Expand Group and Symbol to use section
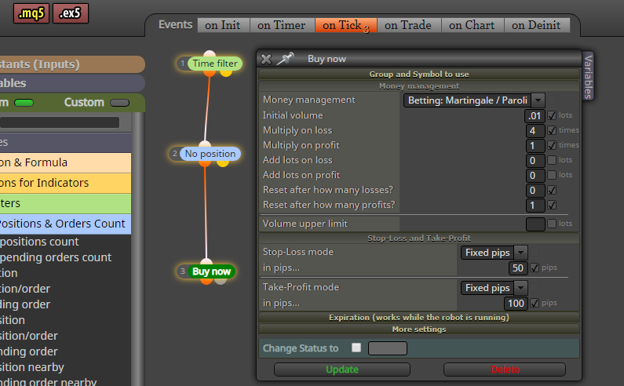Viewport: 624px width, 386px height. 419,74
